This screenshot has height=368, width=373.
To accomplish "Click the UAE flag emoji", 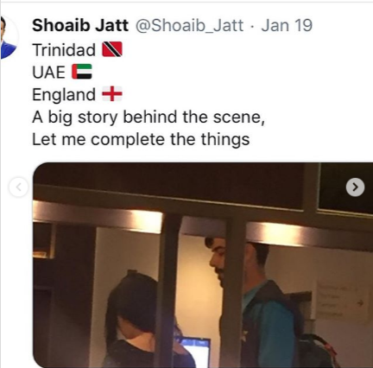I will [x=82, y=72].
